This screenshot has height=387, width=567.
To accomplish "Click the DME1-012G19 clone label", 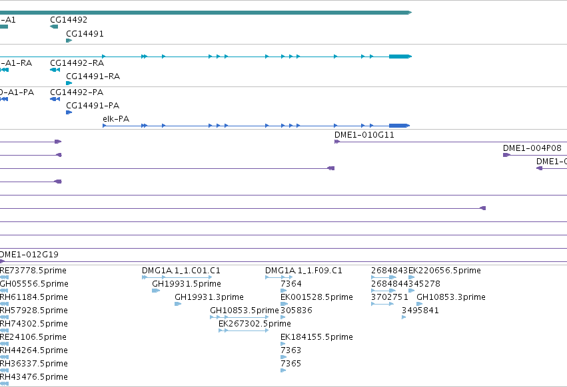I will click(29, 255).
